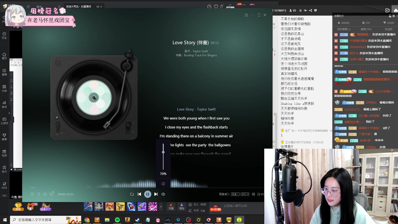The height and width of the screenshot is (224, 398).
Task: Open the 任务大厅 task hall
Action: tap(46, 207)
